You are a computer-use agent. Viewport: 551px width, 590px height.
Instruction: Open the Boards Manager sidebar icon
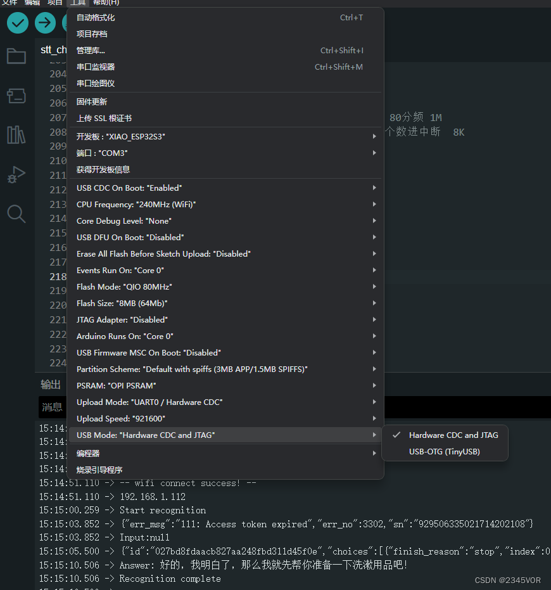click(x=16, y=96)
